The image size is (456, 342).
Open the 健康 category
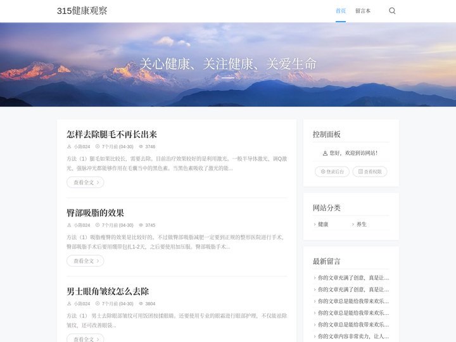(x=323, y=224)
